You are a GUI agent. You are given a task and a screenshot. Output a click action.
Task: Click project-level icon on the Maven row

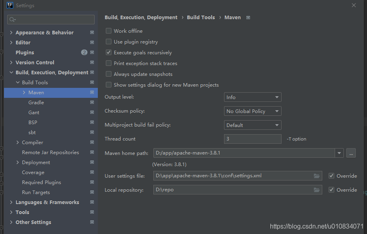92,92
